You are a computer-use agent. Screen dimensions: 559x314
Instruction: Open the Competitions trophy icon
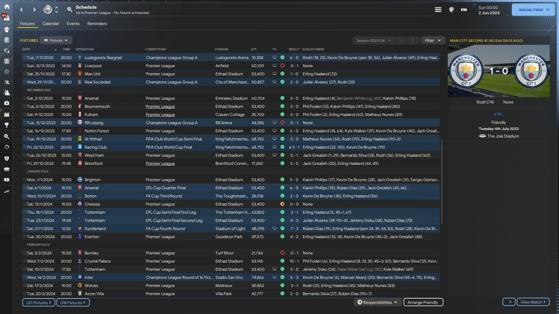click(x=7, y=125)
